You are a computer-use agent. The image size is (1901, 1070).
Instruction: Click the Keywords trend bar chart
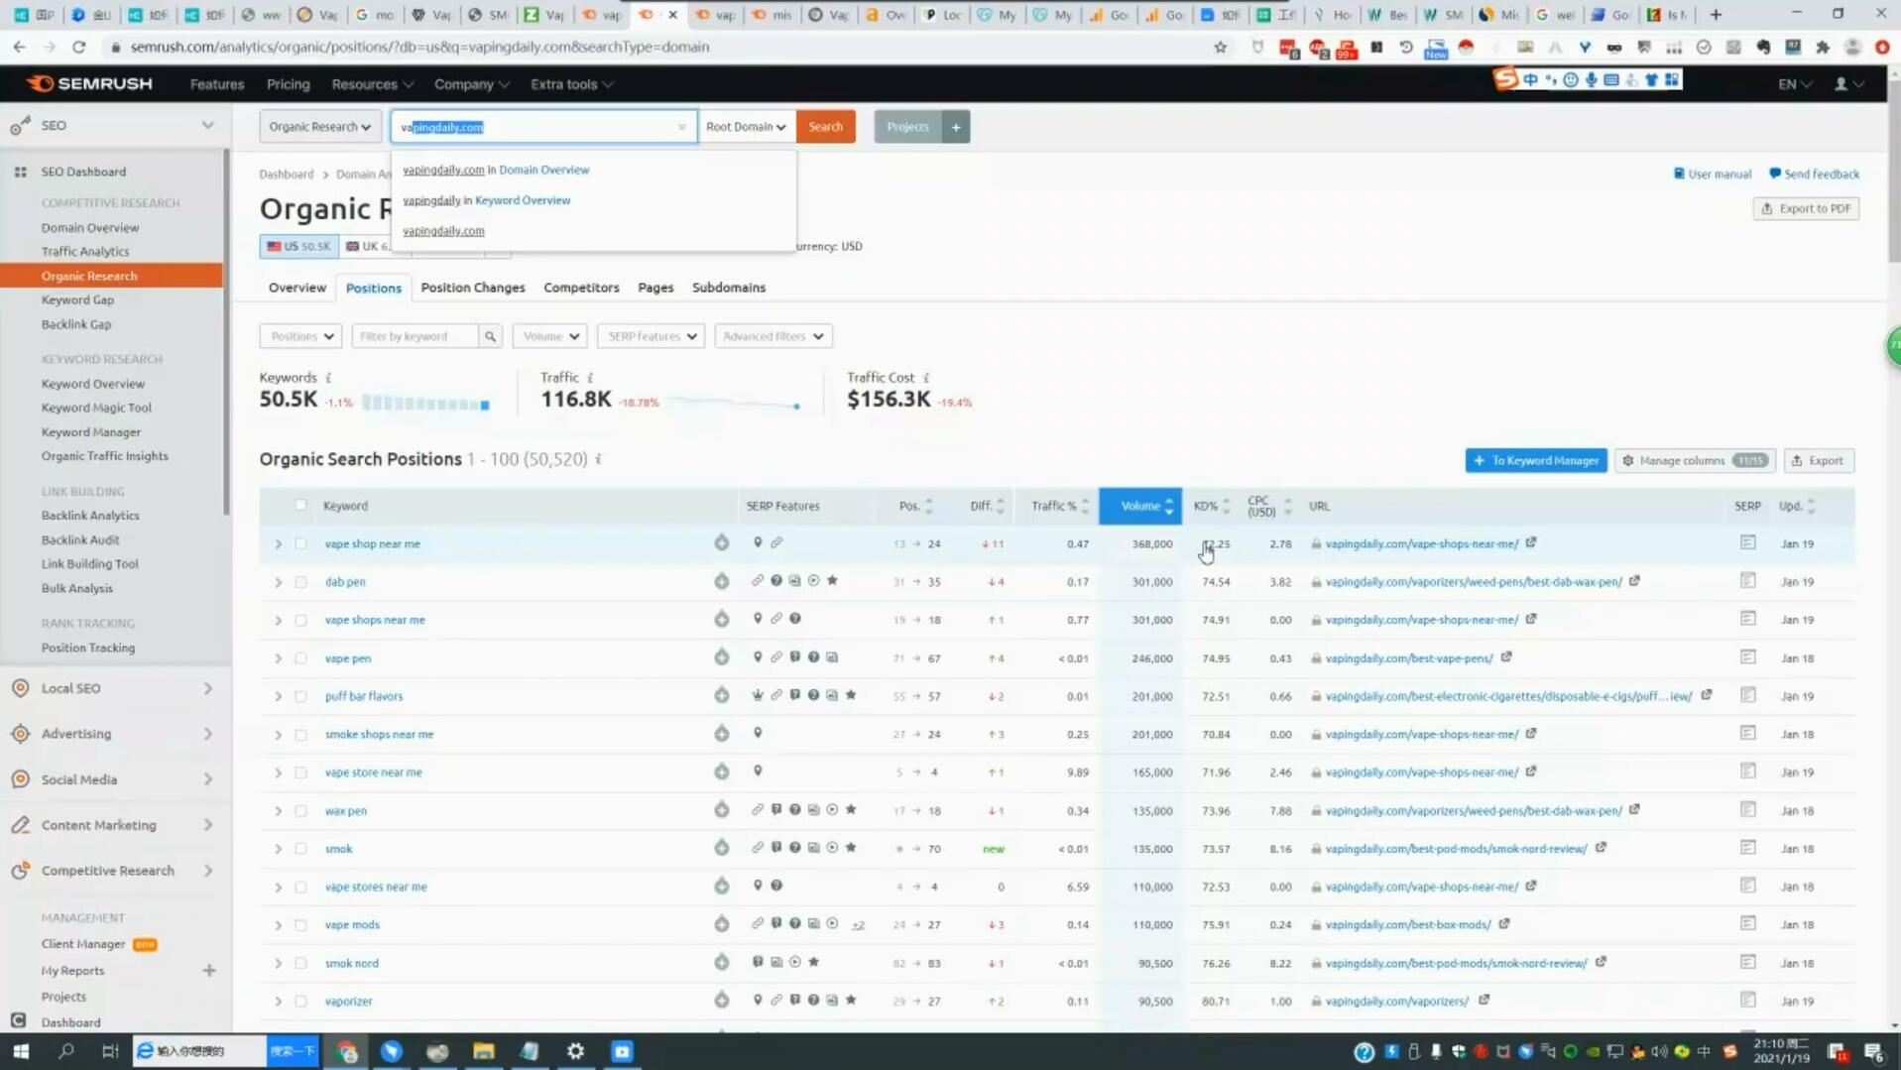pos(425,404)
